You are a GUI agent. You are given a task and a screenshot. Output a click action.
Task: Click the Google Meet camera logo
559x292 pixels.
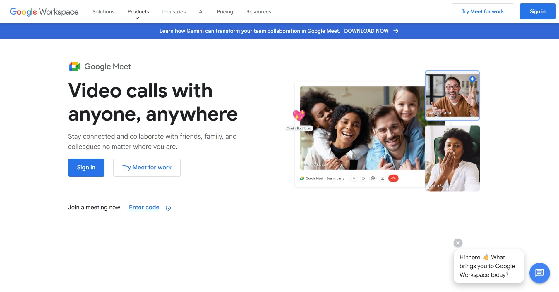coord(75,67)
